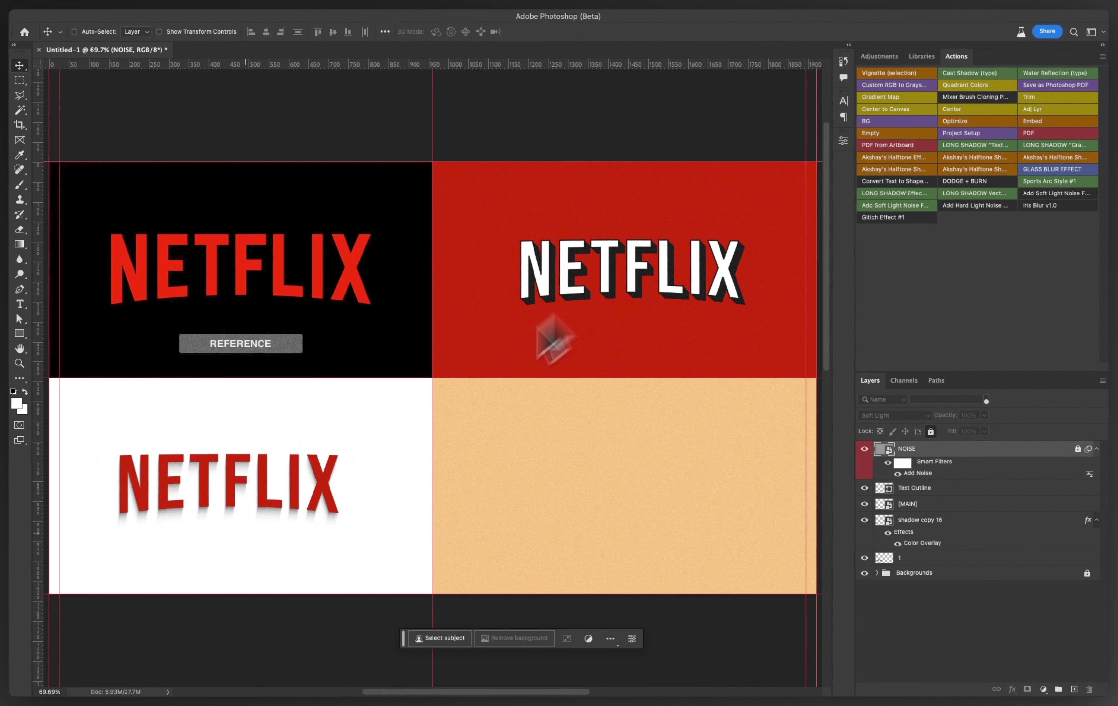Toggle visibility of layer 1
Image resolution: width=1118 pixels, height=706 pixels.
point(865,558)
